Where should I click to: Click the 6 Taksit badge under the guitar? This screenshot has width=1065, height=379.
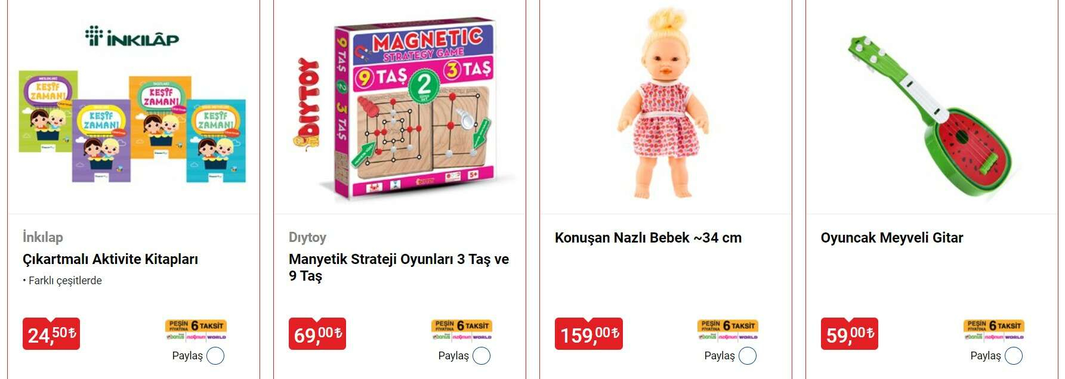point(994,330)
